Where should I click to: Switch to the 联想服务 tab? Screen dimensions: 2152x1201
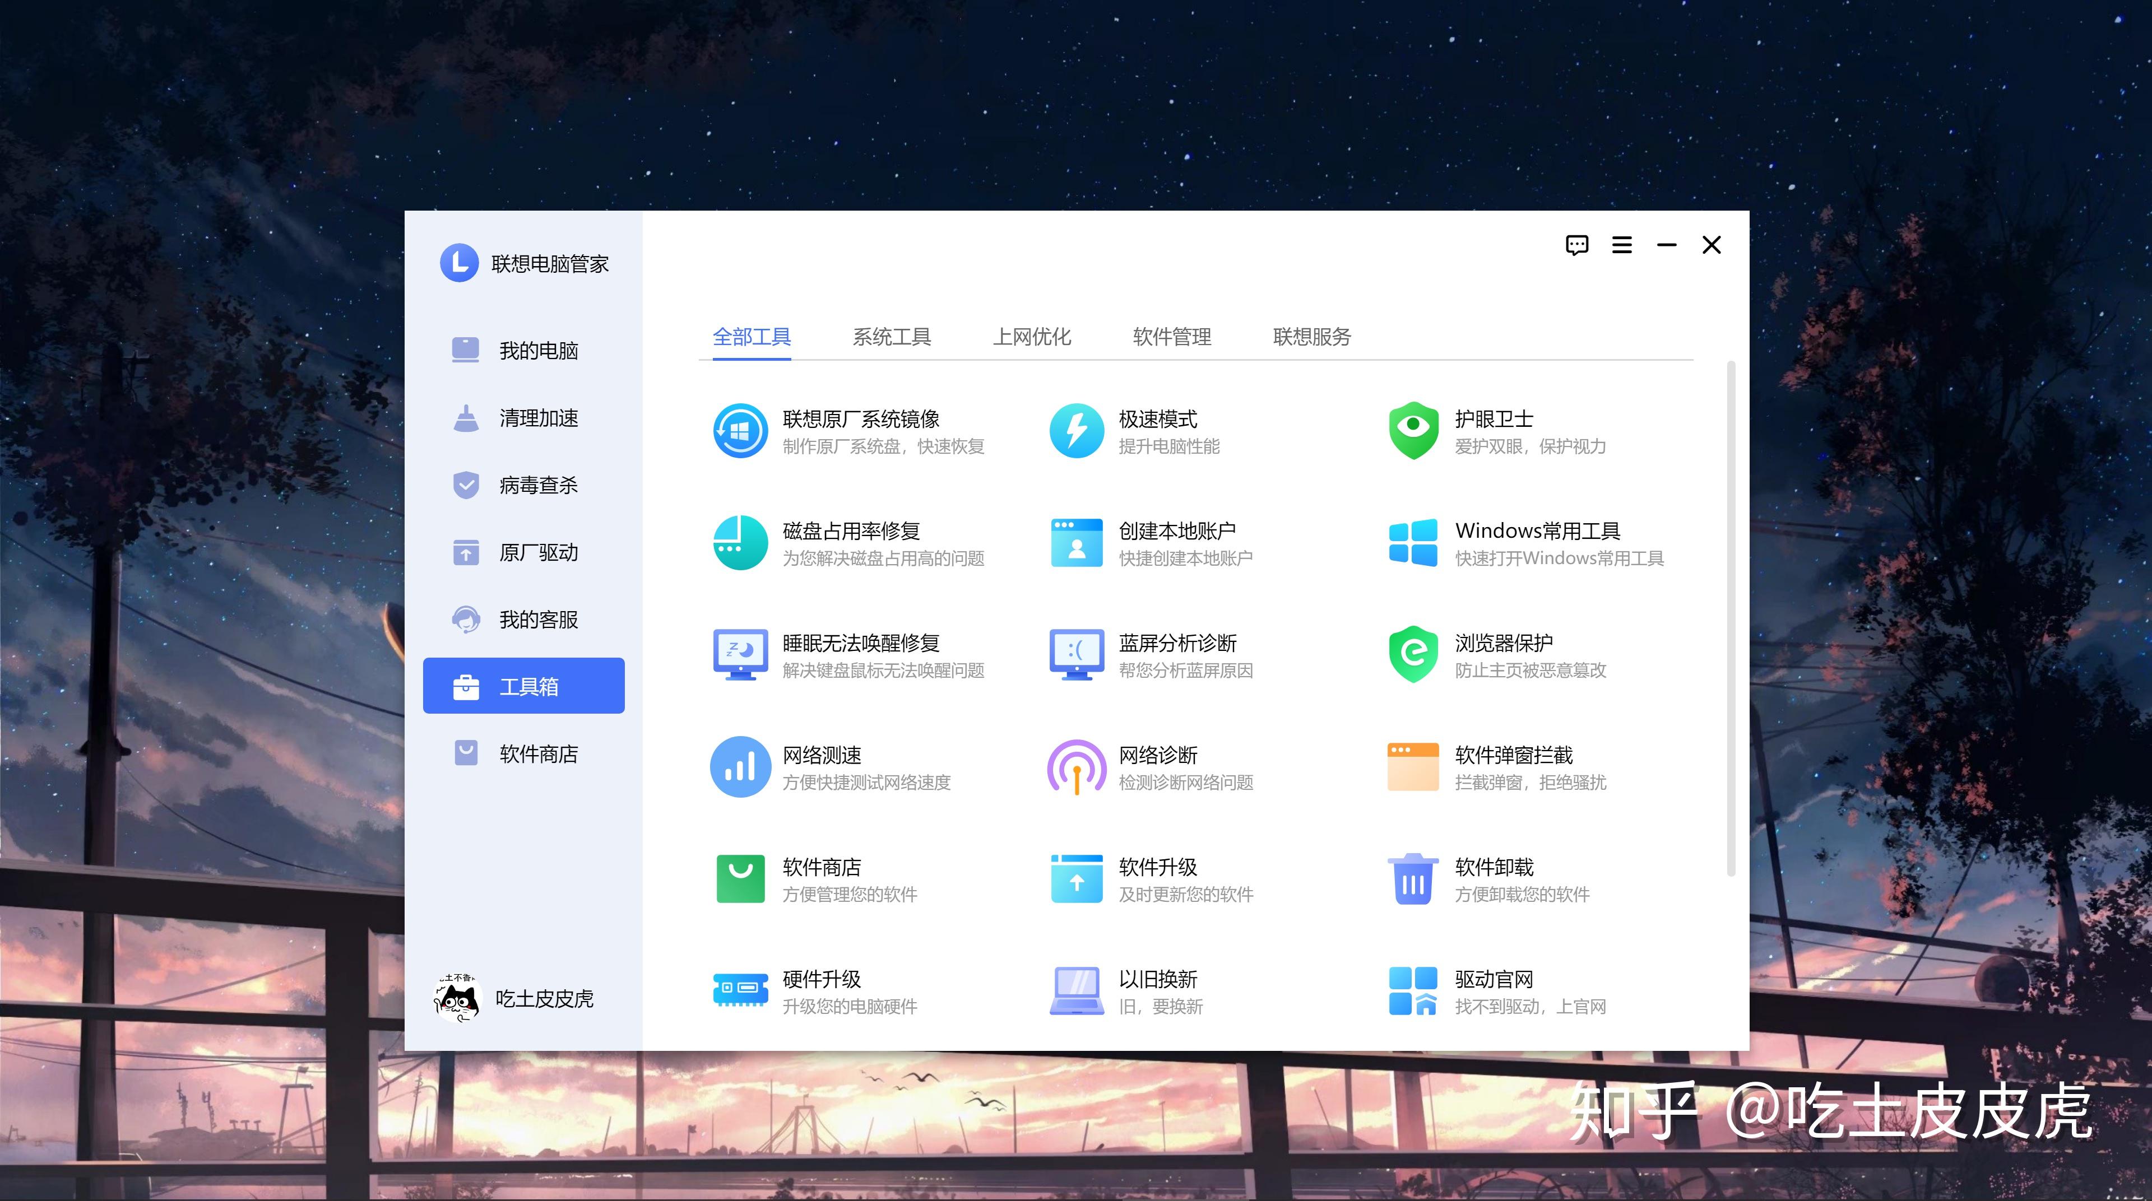[x=1311, y=337]
